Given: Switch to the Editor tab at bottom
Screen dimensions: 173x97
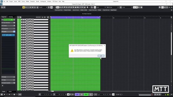Looking at the screenshot, I should point(10,92).
